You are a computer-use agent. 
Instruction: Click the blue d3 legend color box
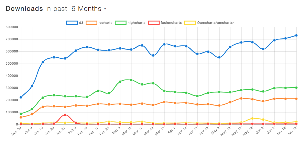(x=72, y=23)
